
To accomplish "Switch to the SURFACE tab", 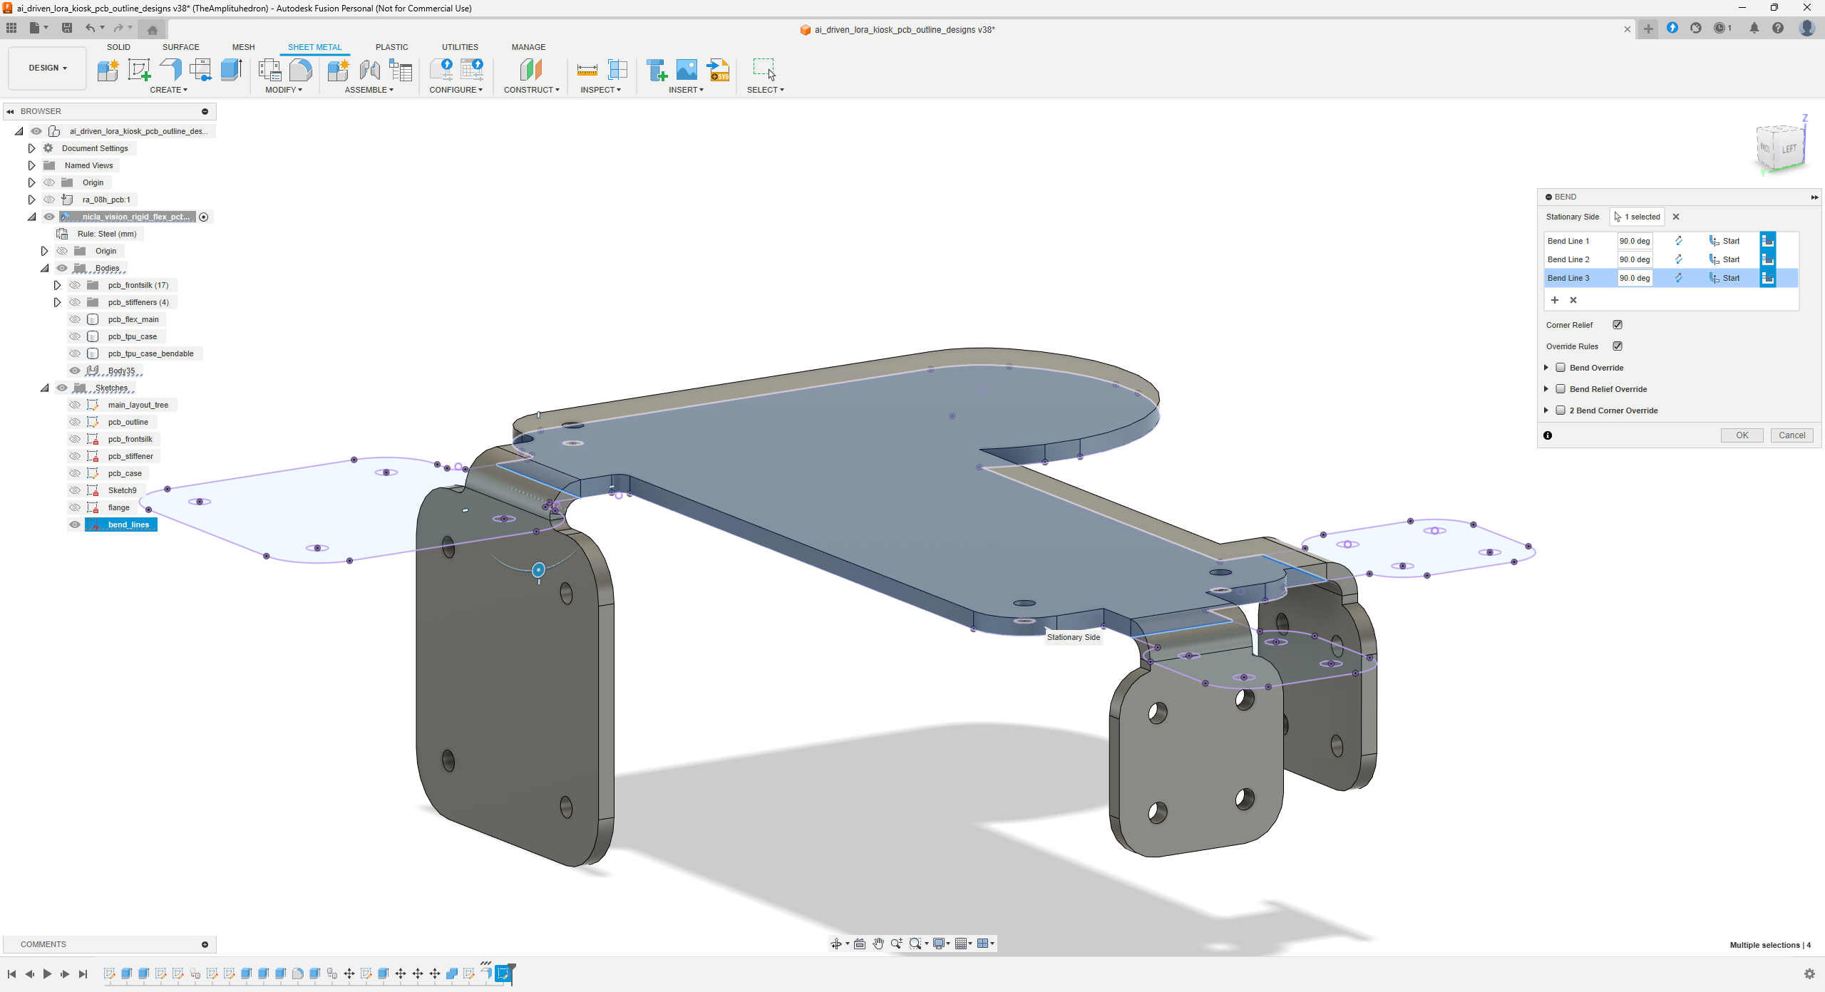I will 180,47.
